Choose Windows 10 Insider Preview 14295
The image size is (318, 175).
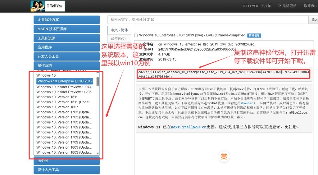pos(64,92)
